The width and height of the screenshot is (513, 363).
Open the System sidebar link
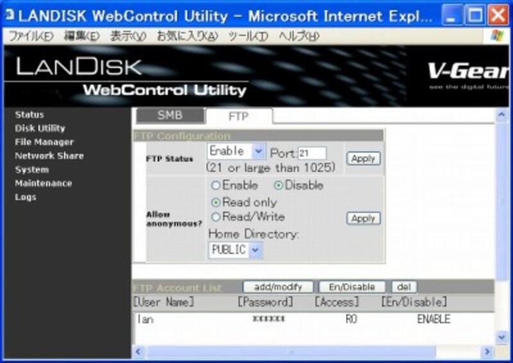coord(31,169)
